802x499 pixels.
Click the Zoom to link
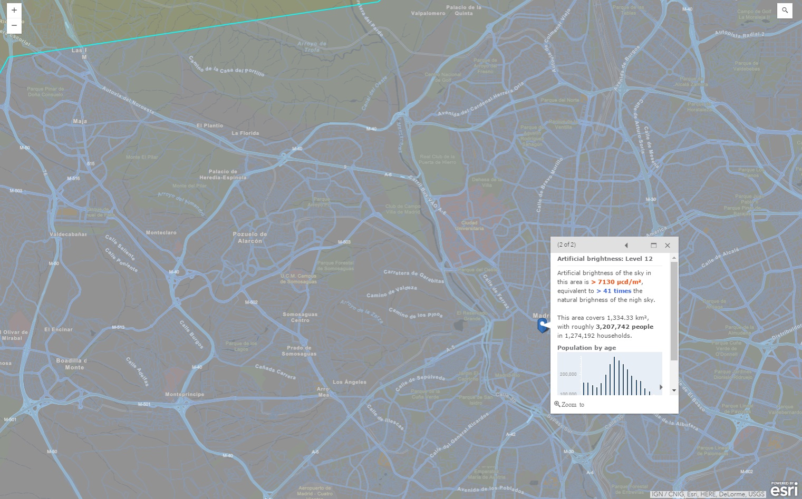tap(573, 405)
